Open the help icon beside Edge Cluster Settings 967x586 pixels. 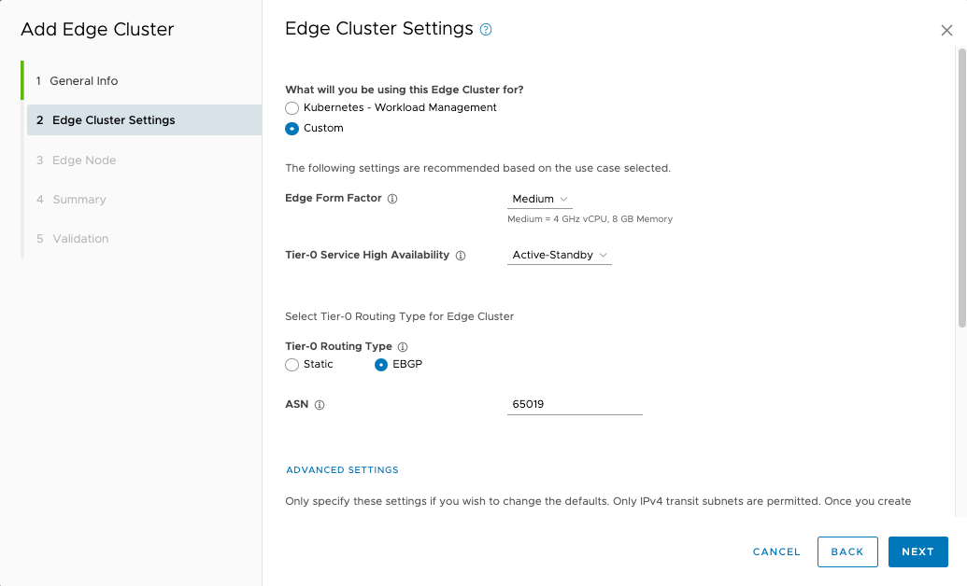[x=486, y=30]
